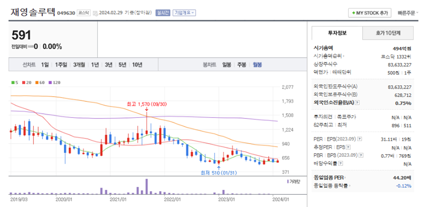Viewport: 425px width, 207px height.
Task: Click the 투자의견 link
Action: pyautogui.click(x=322, y=117)
